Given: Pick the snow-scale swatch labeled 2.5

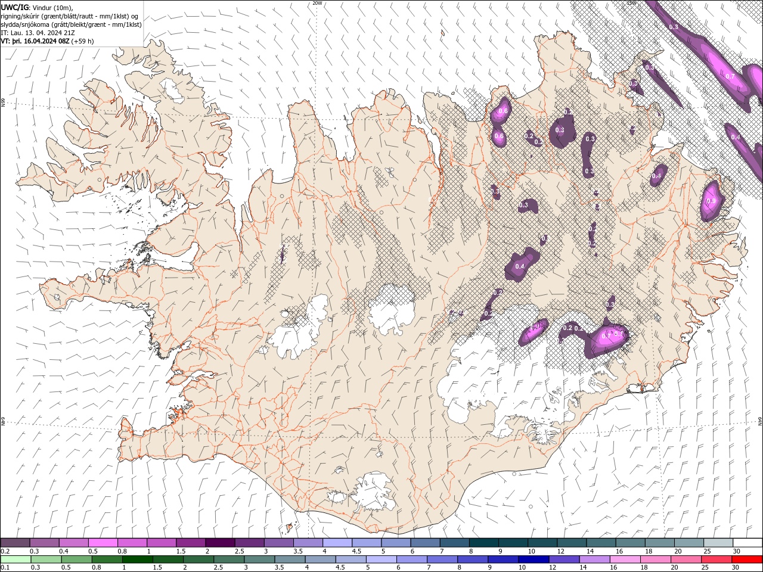Looking at the screenshot, I should (249, 543).
